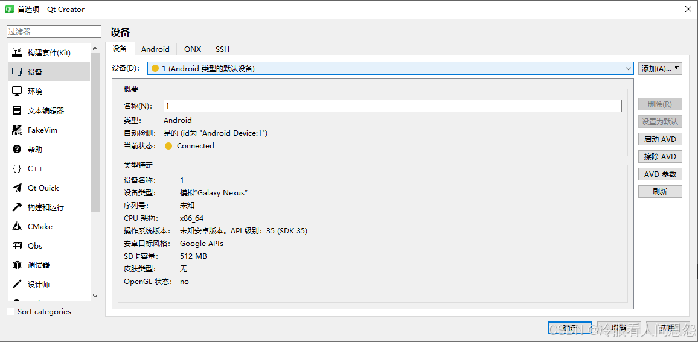
Task: Switch to the SSH tab
Action: (222, 49)
